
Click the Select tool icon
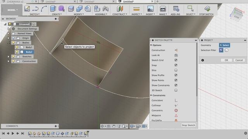pyautogui.click(x=190, y=8)
